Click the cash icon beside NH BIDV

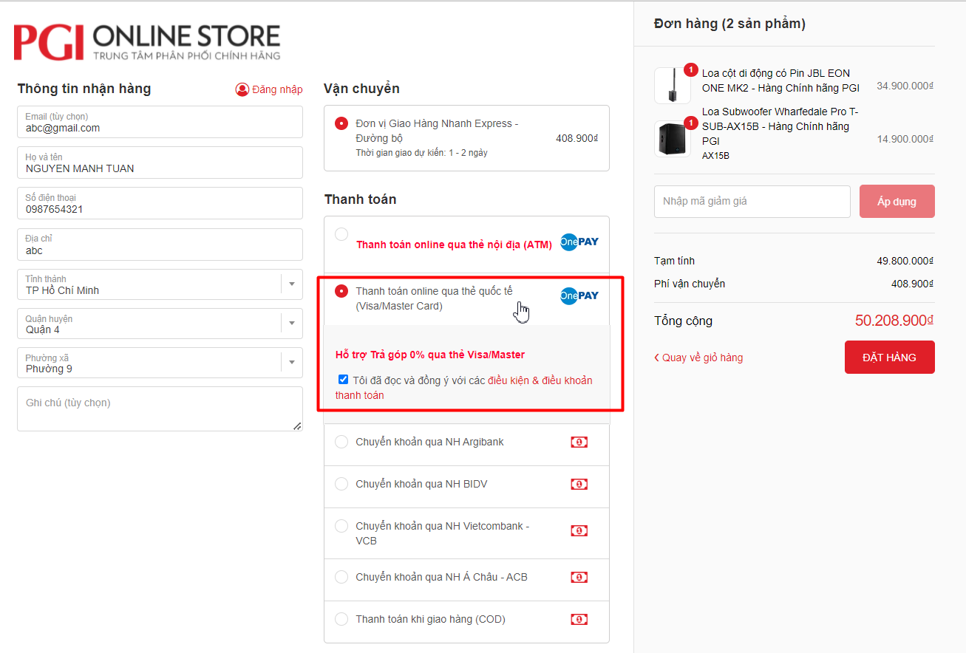[579, 484]
